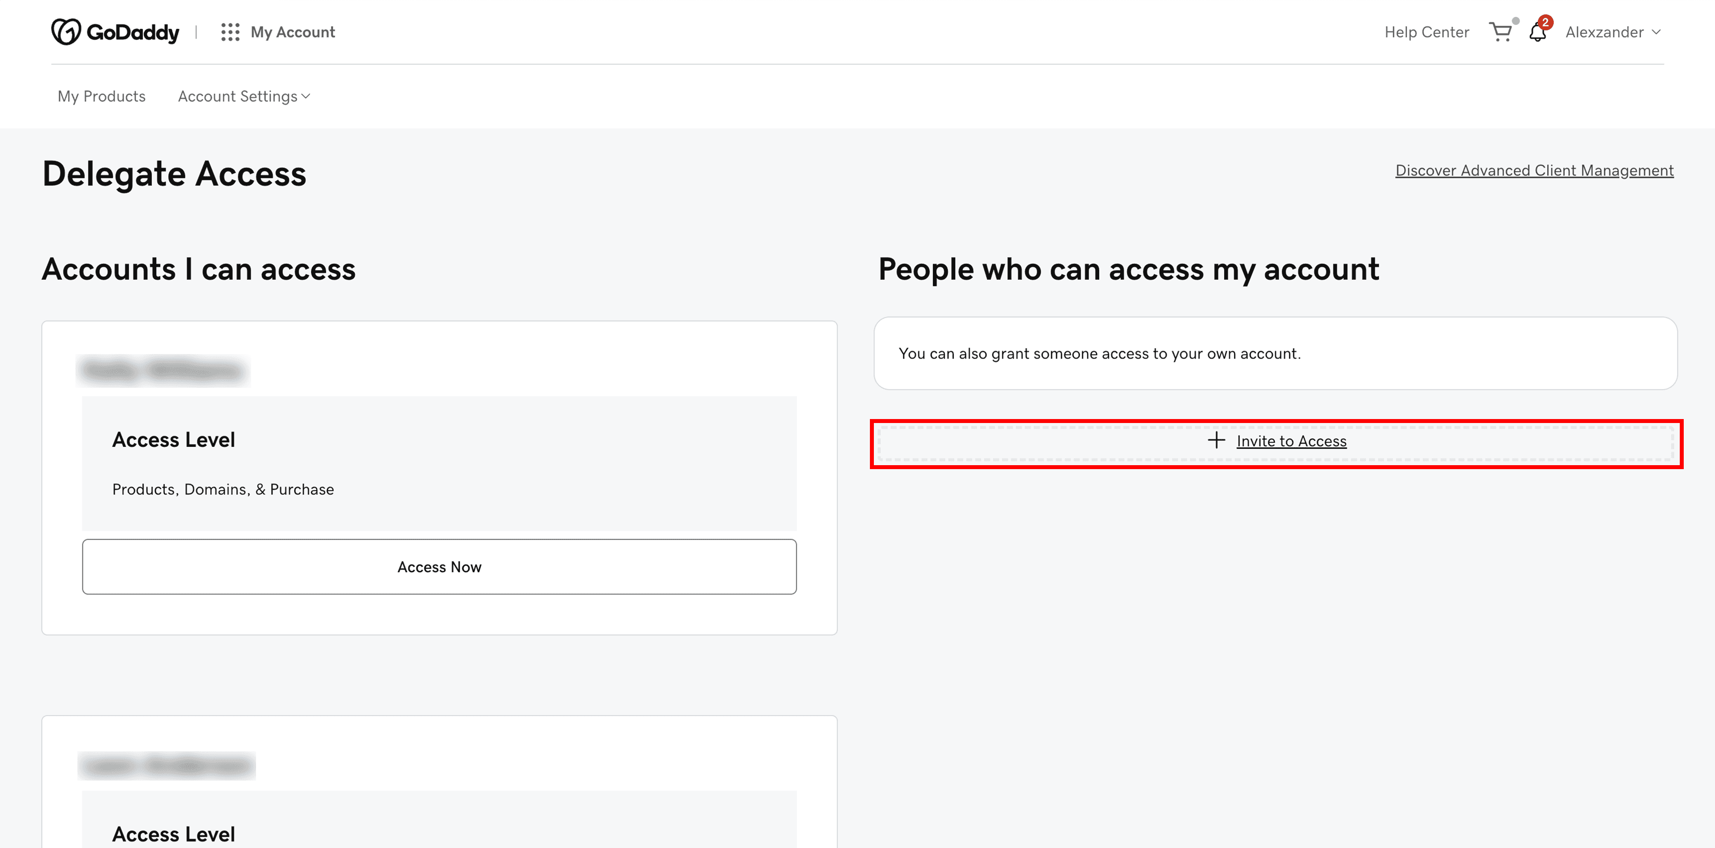
Task: Click the GoDaddy logo
Action: pyautogui.click(x=115, y=31)
